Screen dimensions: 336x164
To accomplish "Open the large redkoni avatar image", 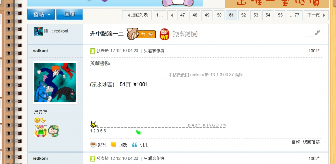I will (x=55, y=82).
